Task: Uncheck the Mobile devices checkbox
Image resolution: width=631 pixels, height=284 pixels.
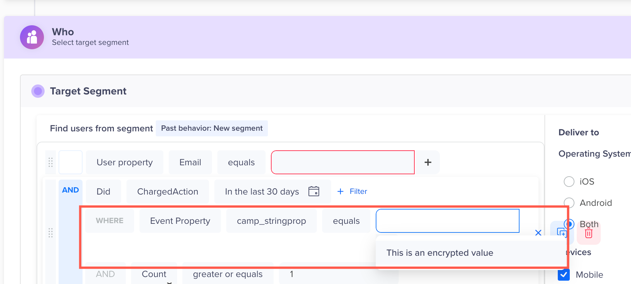Action: click(564, 275)
